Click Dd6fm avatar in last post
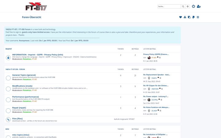The height and width of the screenshot is (138, 221). tap(149, 78)
